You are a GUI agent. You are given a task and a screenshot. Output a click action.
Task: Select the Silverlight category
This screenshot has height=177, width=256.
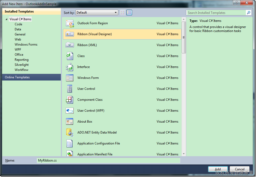tap(22, 65)
